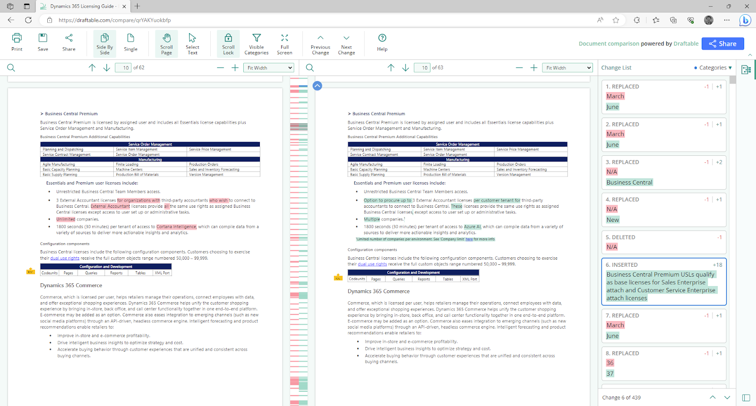The width and height of the screenshot is (756, 406).
Task: Open browser extensions icon
Action: coord(637,20)
